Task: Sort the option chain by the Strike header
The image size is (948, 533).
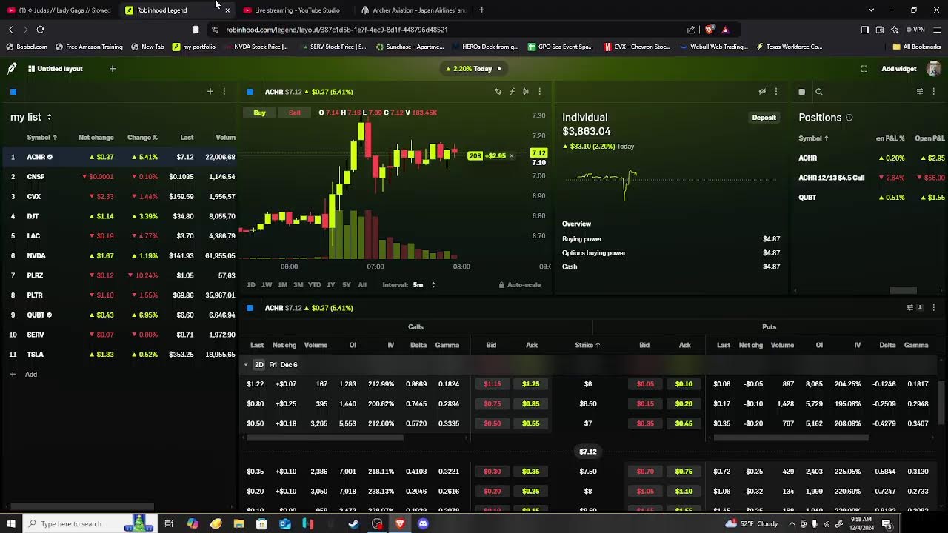Action: tap(587, 345)
